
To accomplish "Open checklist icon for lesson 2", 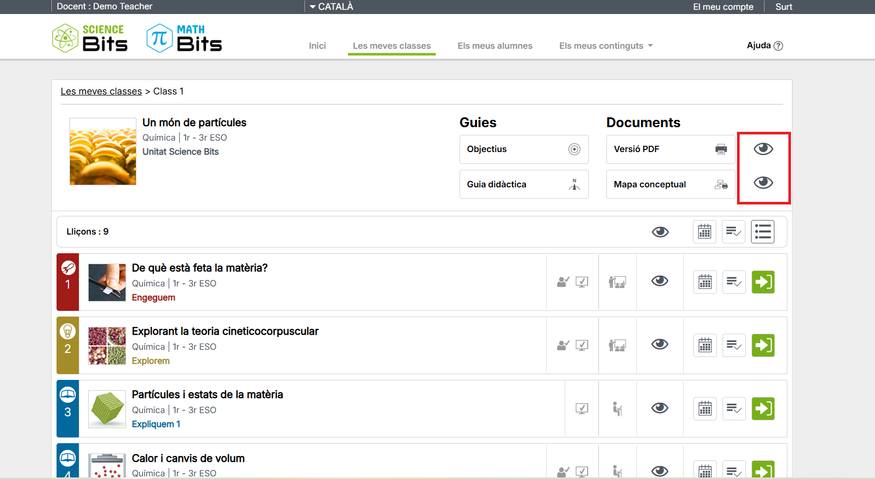I will pyautogui.click(x=734, y=346).
